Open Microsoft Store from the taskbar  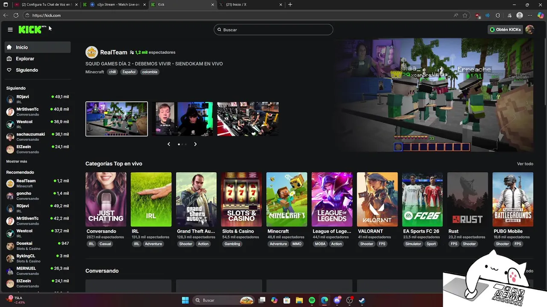coord(287,300)
